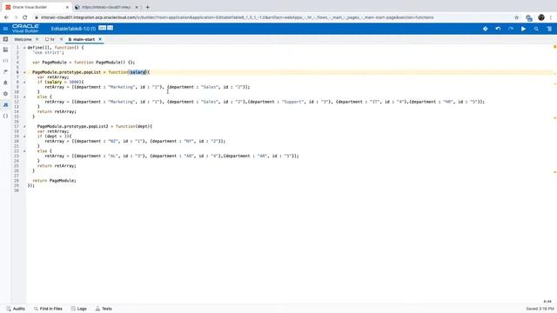Image resolution: width=557 pixels, height=313 pixels.
Task: Go back in the browser
Action: [x=6, y=17]
